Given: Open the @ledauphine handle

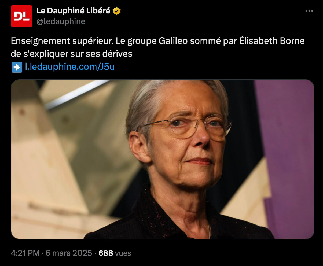Looking at the screenshot, I should click(61, 21).
